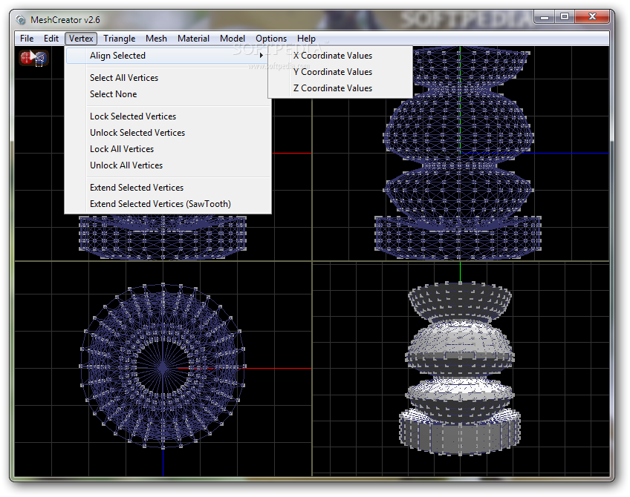Choose Lock All Vertices
This screenshot has width=630, height=497.
(168, 149)
